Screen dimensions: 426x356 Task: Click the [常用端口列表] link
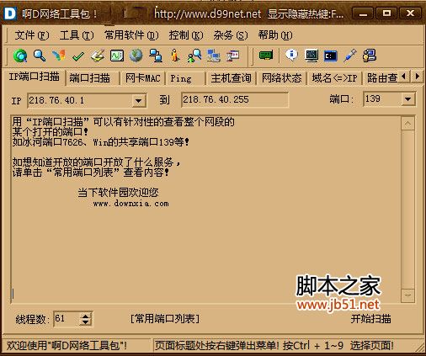pos(165,319)
